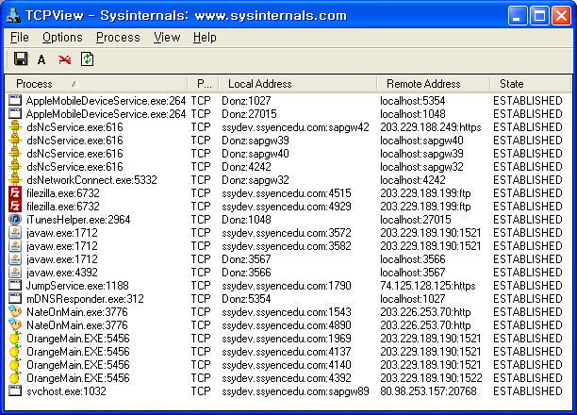The width and height of the screenshot is (577, 415).
Task: Click the iTunesHelper.exe process icon
Action: pyautogui.click(x=15, y=220)
